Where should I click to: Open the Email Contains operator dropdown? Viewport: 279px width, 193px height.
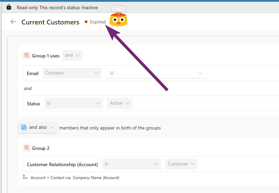pyautogui.click(x=72, y=73)
